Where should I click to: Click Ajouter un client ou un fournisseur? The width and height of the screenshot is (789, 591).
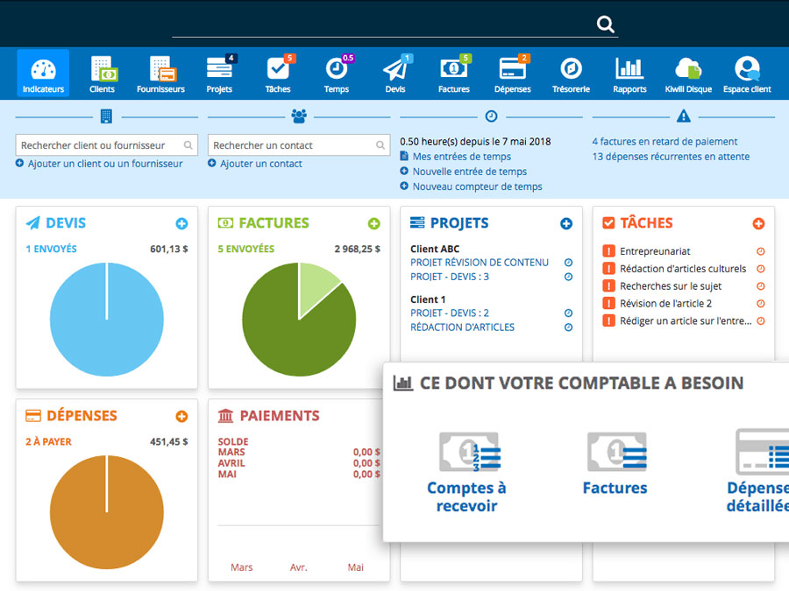pos(104,164)
